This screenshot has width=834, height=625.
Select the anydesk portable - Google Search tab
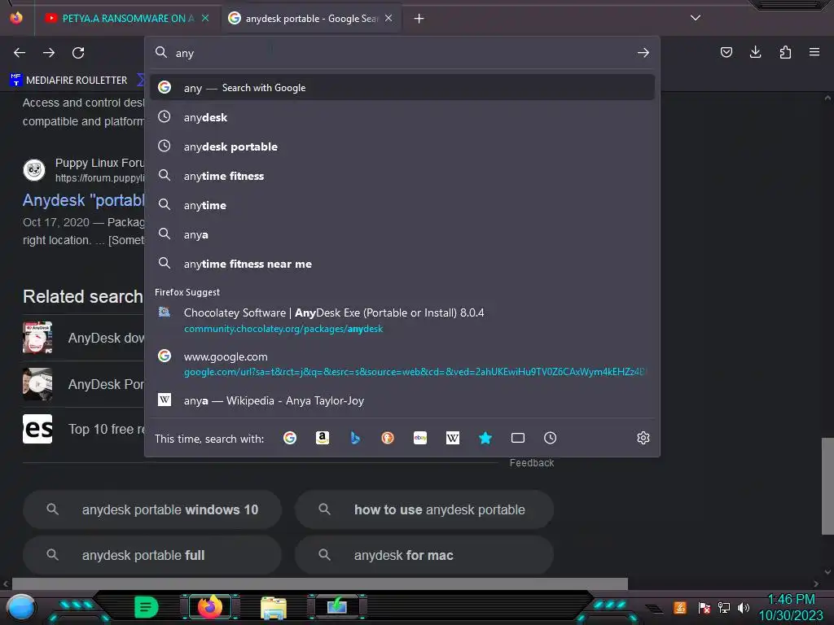tap(311, 19)
